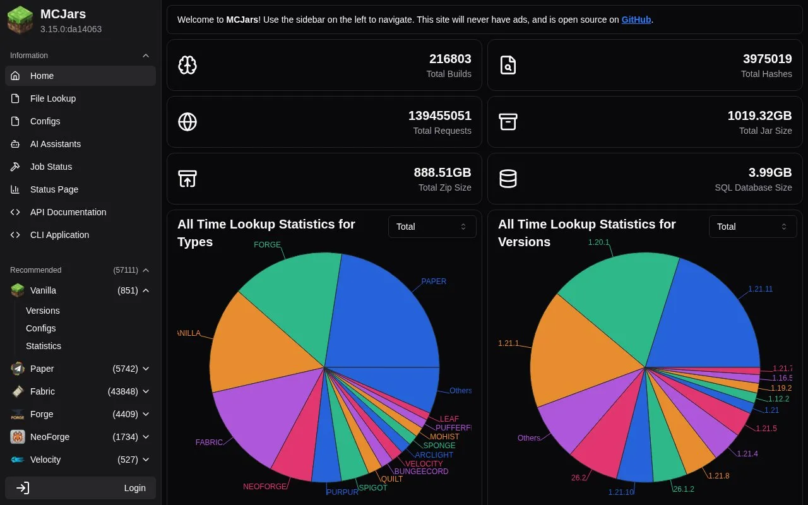This screenshot has width=808, height=505.
Task: Click the Home house icon in sidebar
Action: pyautogui.click(x=16, y=76)
